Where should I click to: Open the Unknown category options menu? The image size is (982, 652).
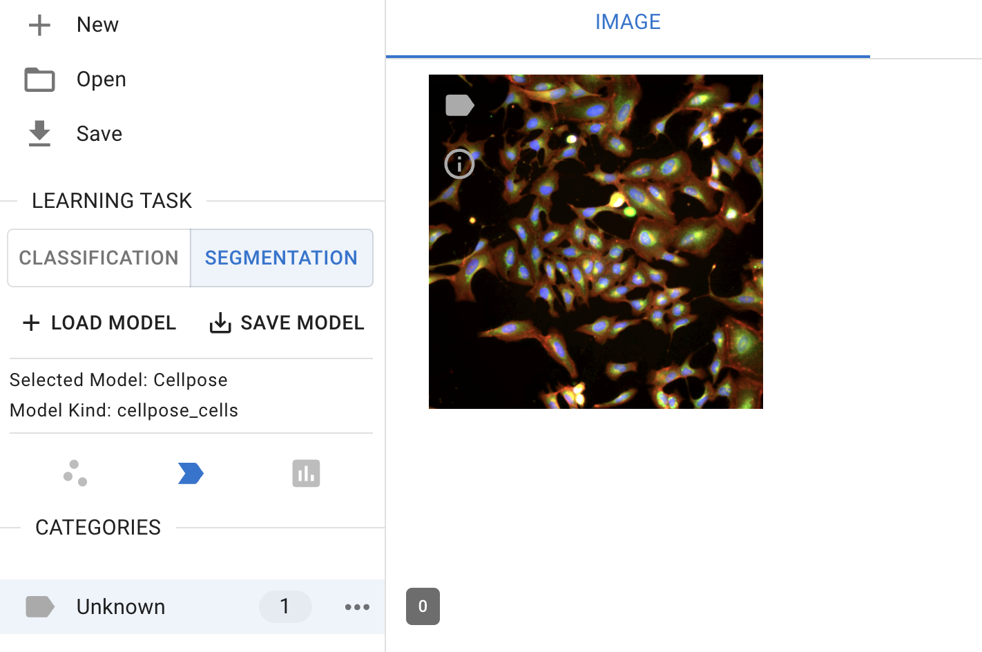[x=357, y=607]
